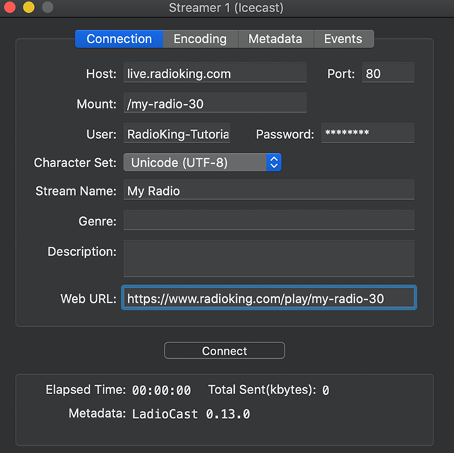Click the Mount field with /my-radio-30
454x453 pixels.
pyautogui.click(x=215, y=104)
